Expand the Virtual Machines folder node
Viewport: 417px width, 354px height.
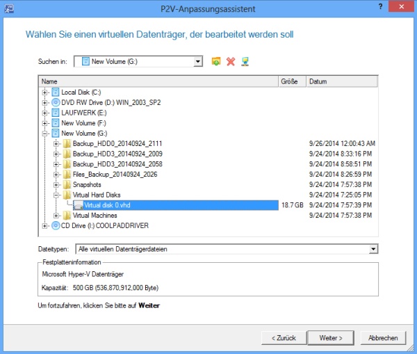(56, 216)
